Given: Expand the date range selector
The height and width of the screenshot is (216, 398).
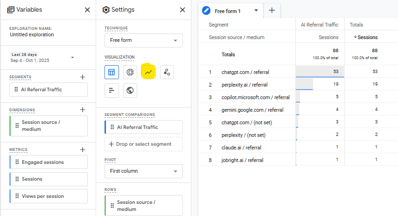Looking at the screenshot, I should (72, 58).
